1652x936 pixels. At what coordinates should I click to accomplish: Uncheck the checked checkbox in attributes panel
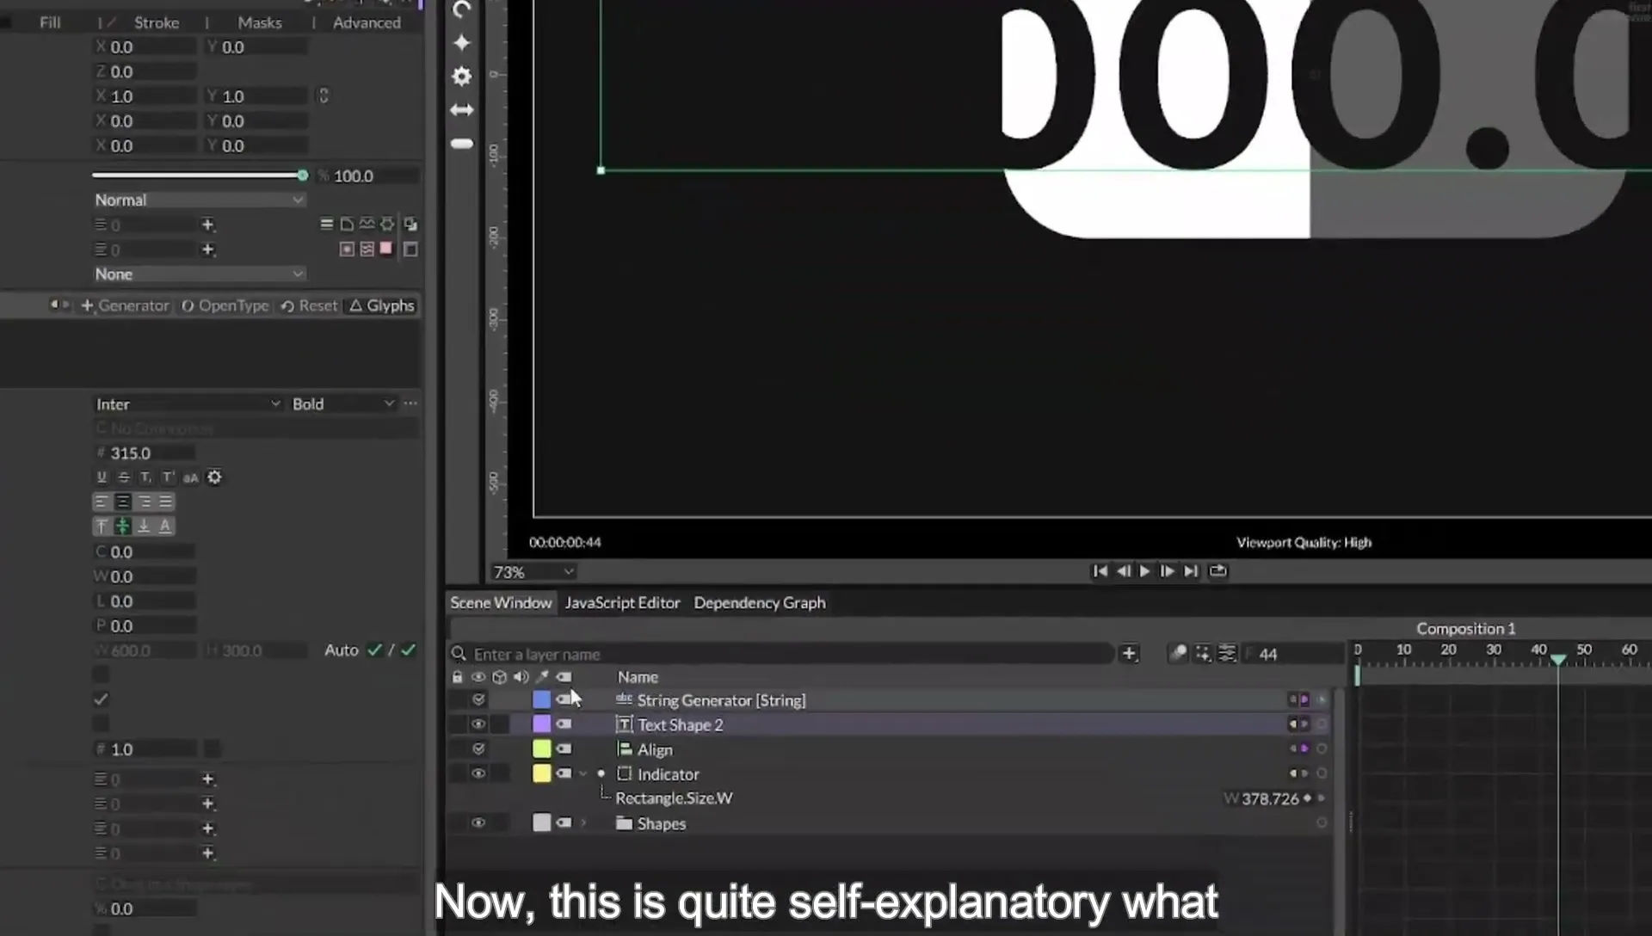102,699
